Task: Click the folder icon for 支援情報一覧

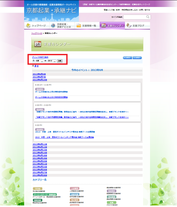Action: pyautogui.click(x=78, y=25)
